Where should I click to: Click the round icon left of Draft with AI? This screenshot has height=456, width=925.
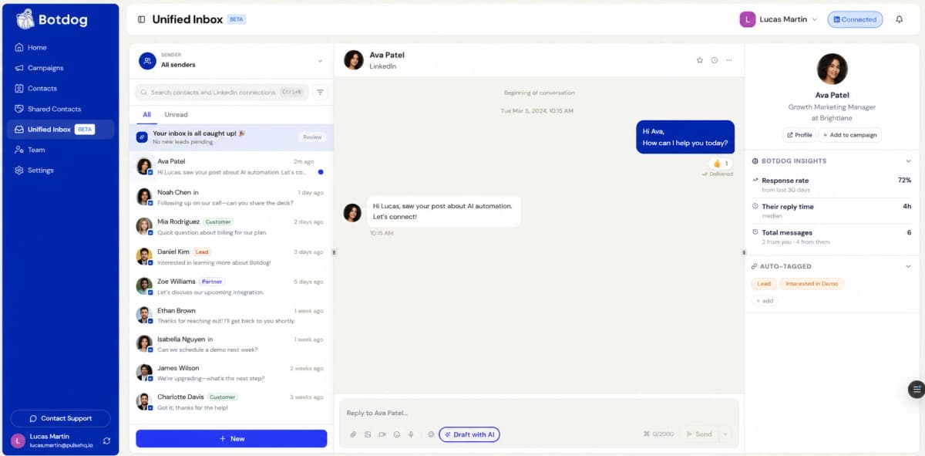(431, 434)
